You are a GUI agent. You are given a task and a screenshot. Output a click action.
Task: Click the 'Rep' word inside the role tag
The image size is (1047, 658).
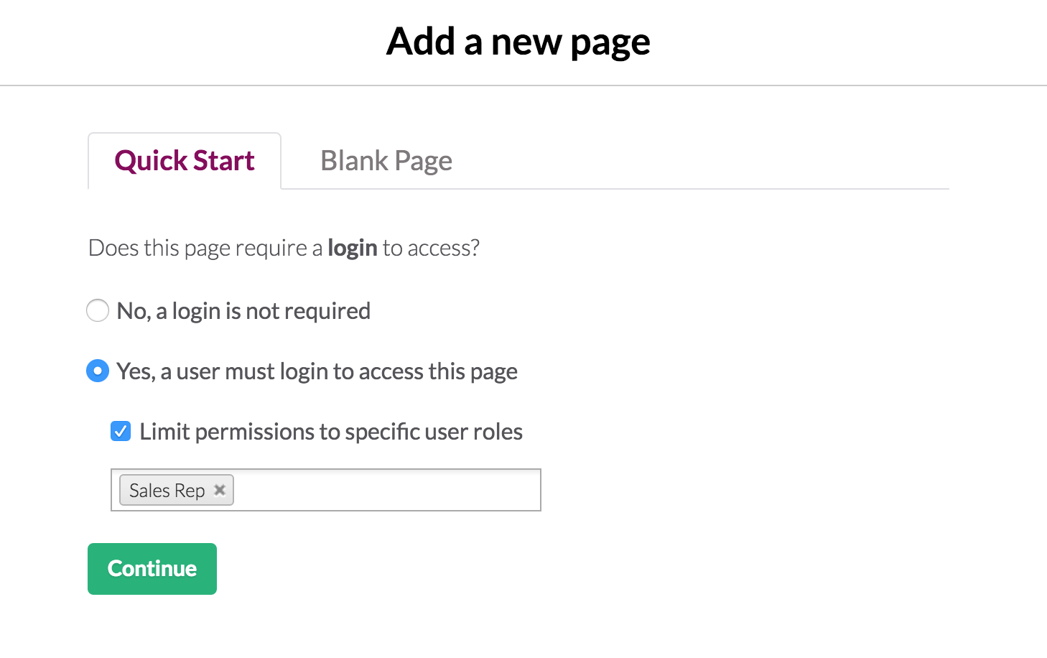(190, 491)
